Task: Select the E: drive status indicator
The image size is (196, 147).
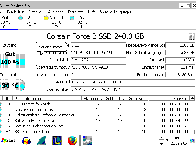Action: pyautogui.click(x=21, y=18)
